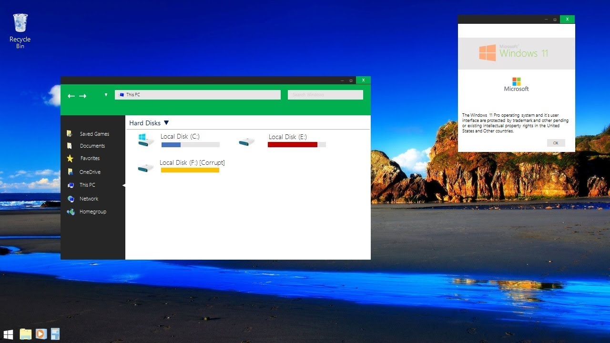This screenshot has width=610, height=343.
Task: Open the recent locations dropdown arrow
Action: tap(106, 95)
